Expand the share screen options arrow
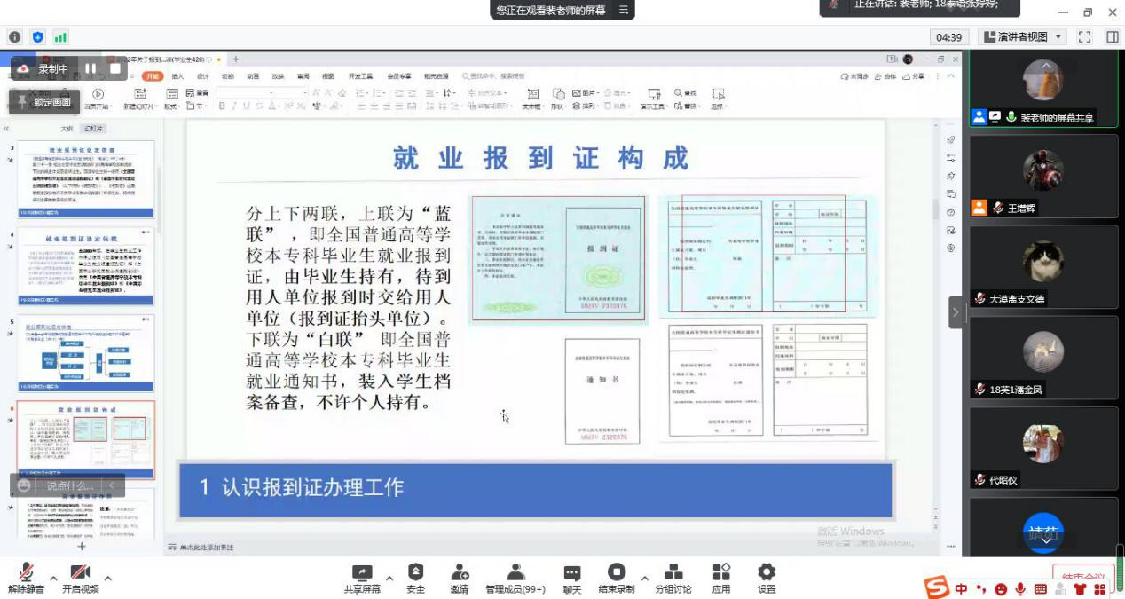Screen dimensions: 1125x599 point(389,578)
